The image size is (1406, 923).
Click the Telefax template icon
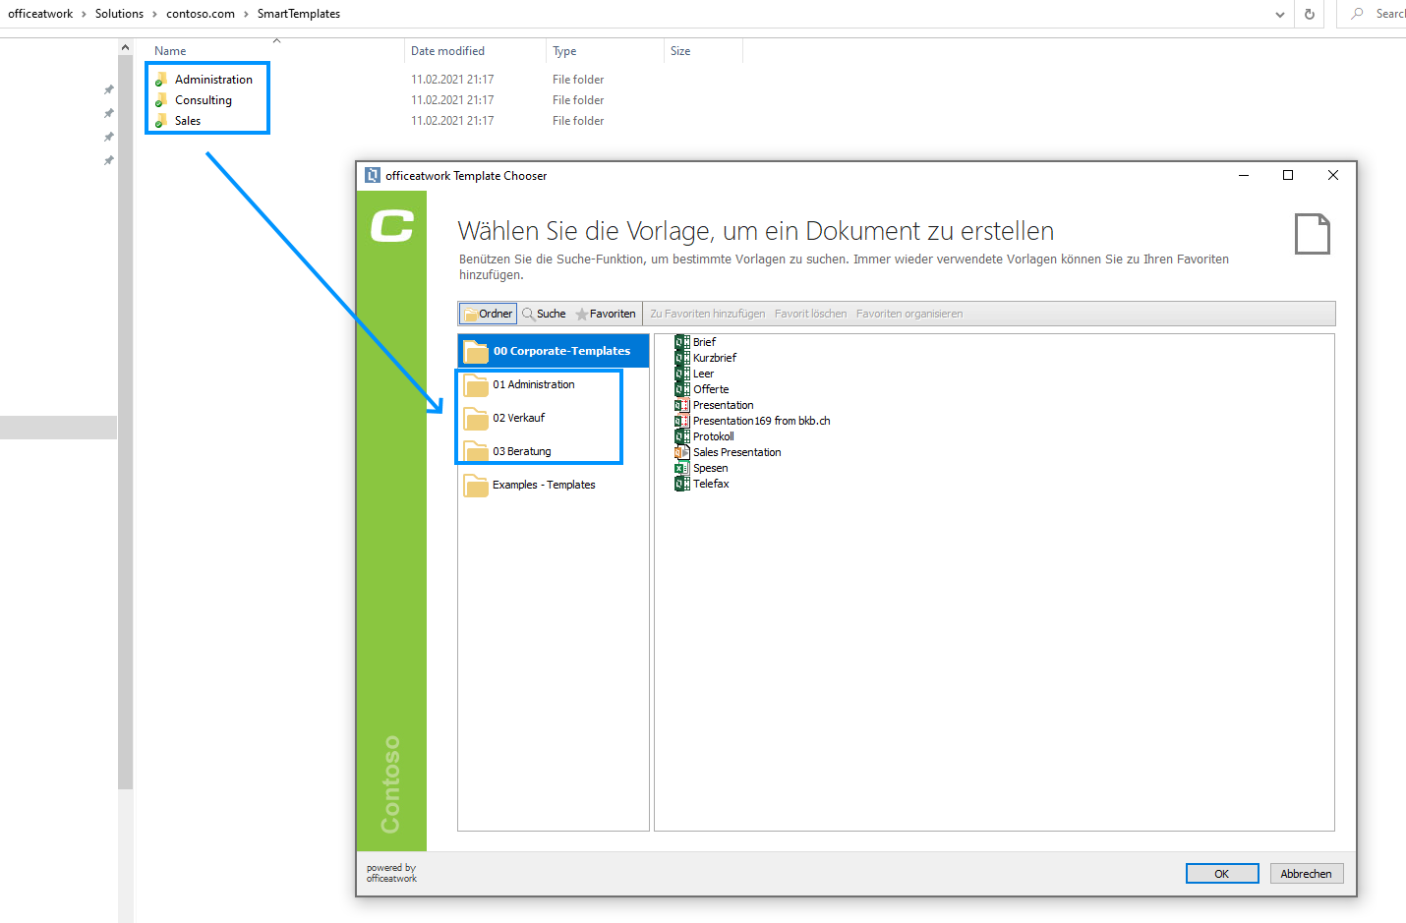[x=681, y=484]
